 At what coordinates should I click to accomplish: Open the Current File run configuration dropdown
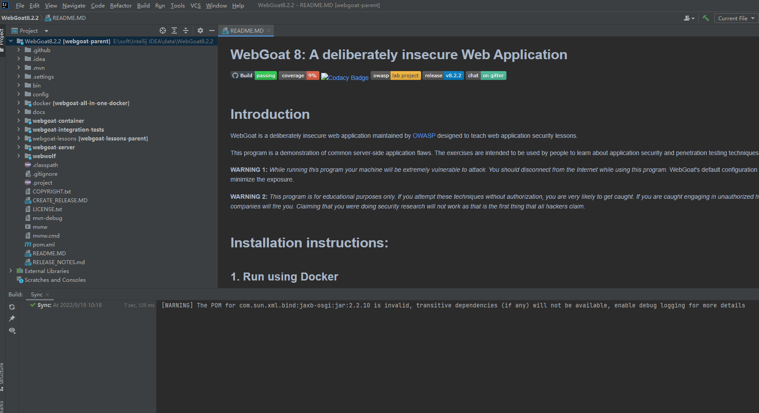(x=736, y=18)
